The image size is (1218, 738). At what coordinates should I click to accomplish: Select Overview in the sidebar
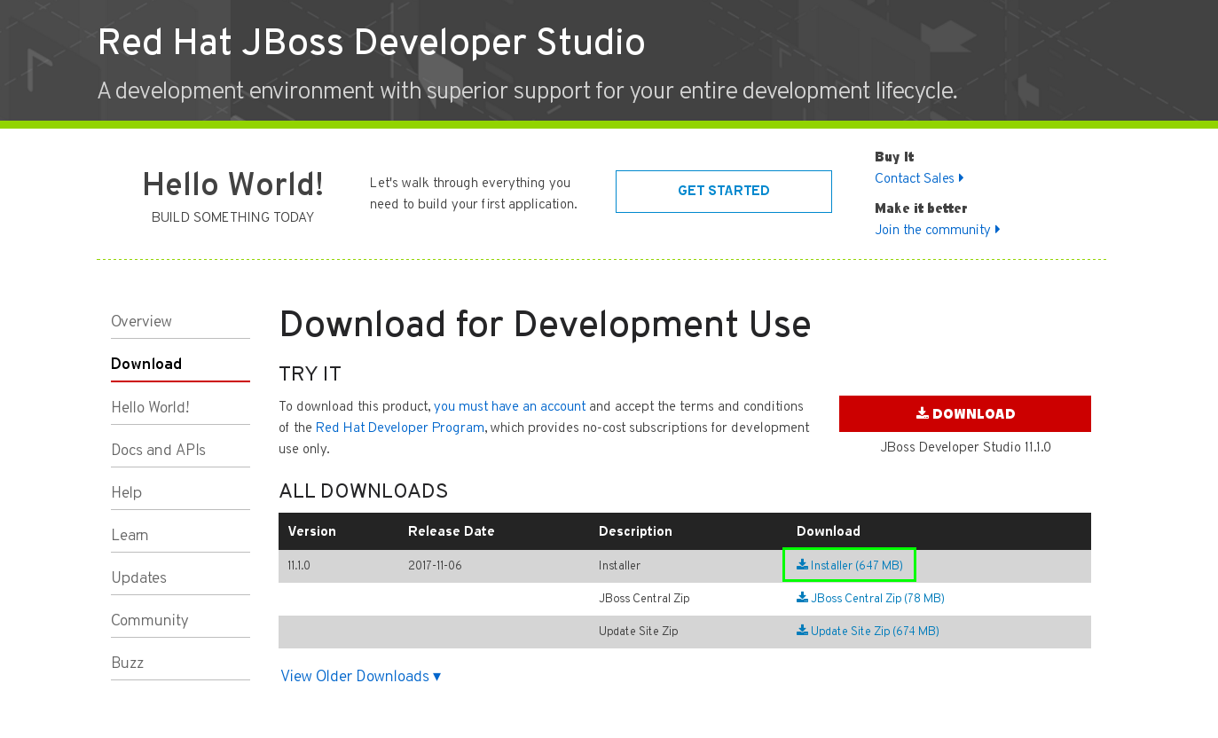(180, 321)
